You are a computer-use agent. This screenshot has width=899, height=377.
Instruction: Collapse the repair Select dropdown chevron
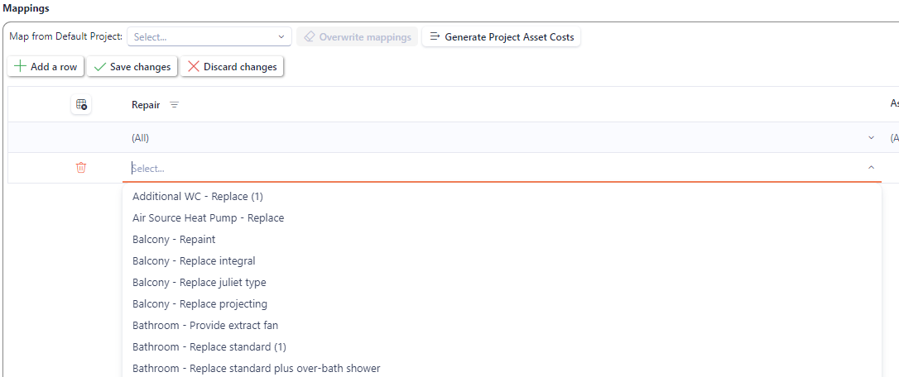[x=871, y=168]
